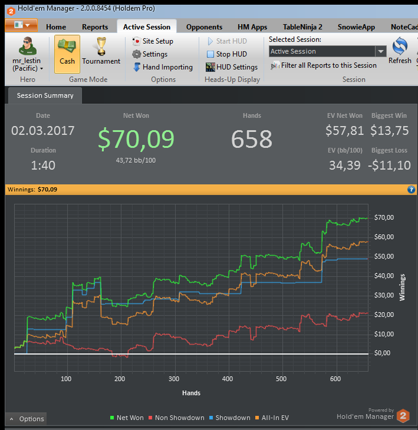Toggle the Non Showdown red legend item

coord(176,418)
